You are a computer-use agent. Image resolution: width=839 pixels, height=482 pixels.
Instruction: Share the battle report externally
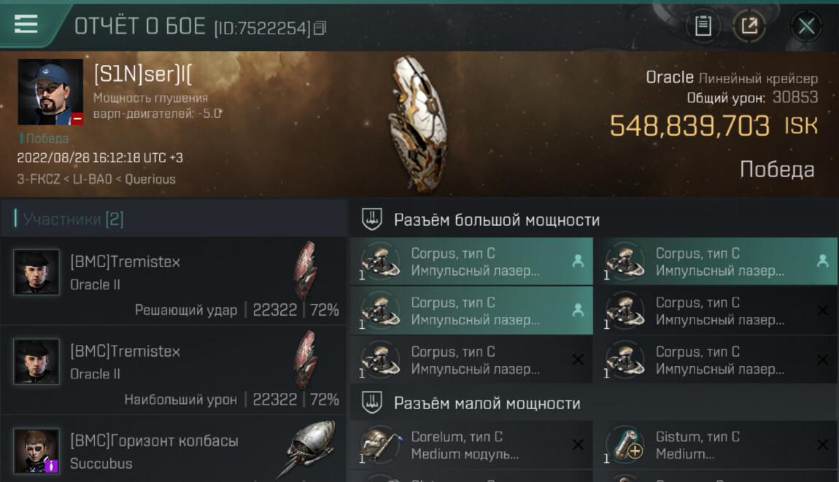click(x=749, y=26)
